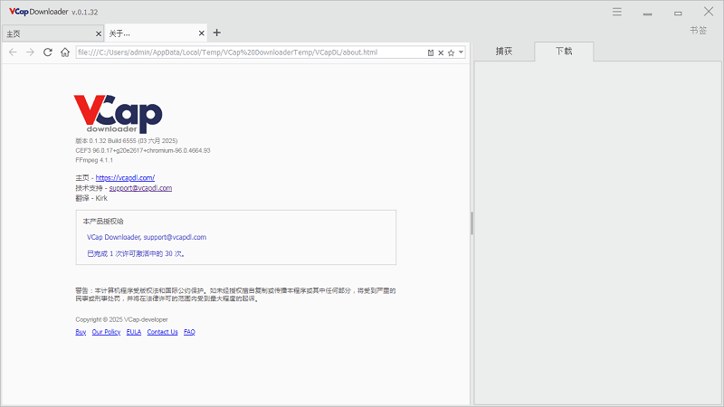This screenshot has width=724, height=407.
Task: Click the star bookmark icon in address bar
Action: [451, 52]
